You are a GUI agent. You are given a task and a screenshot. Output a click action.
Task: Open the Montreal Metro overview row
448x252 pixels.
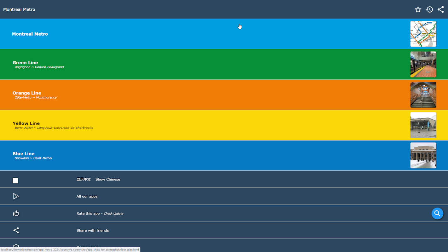(224, 34)
